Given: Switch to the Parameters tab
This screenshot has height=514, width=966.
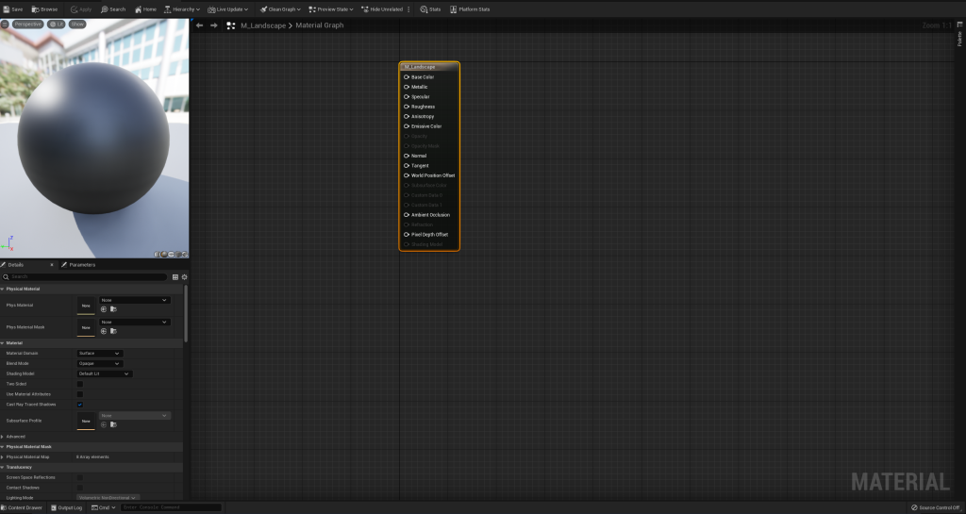Looking at the screenshot, I should tap(80, 265).
